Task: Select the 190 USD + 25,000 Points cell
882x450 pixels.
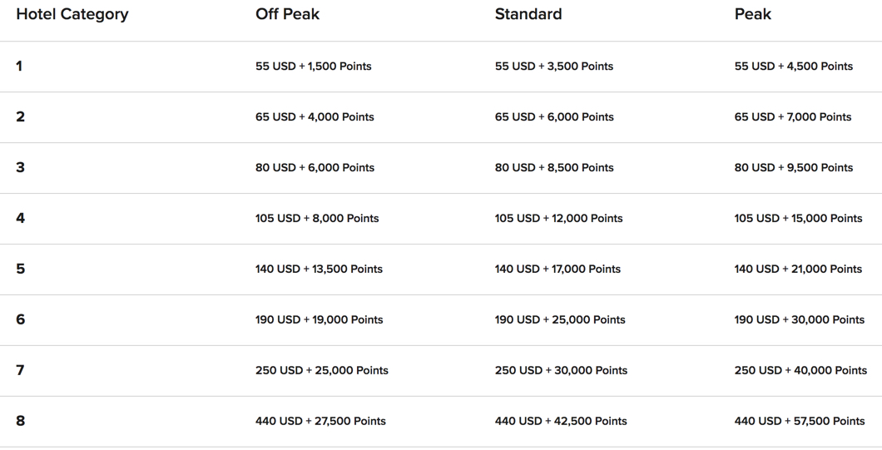Action: pos(560,319)
